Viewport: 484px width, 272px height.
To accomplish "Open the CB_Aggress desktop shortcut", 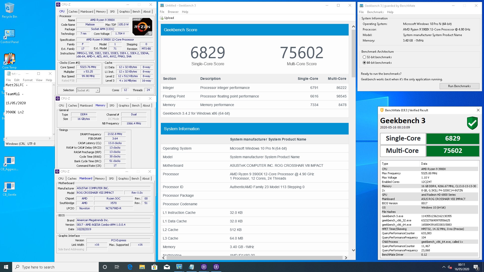I will click(9, 163).
